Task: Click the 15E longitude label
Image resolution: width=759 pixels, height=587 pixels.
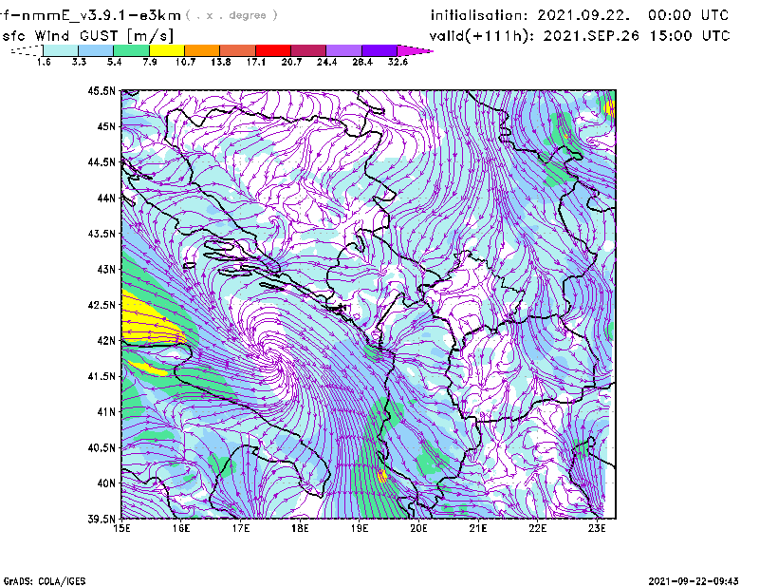Action: coord(121,528)
